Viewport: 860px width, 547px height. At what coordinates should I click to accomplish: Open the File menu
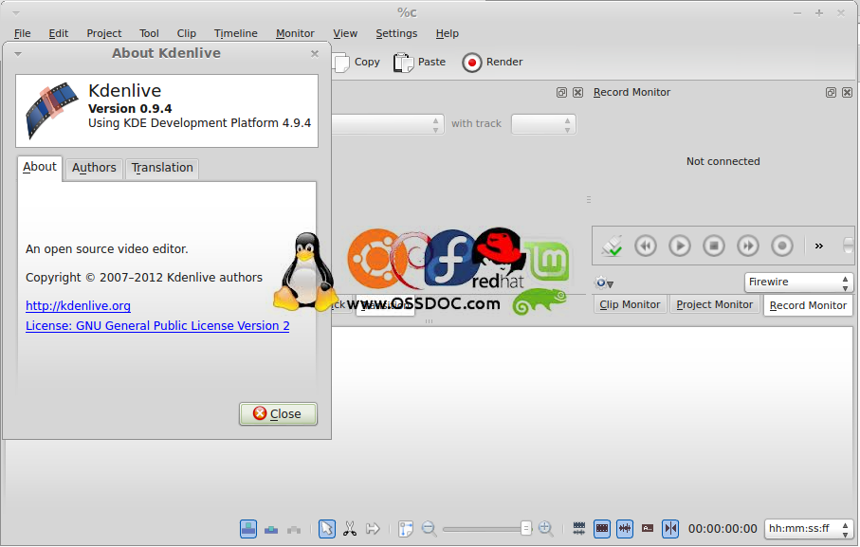[23, 33]
